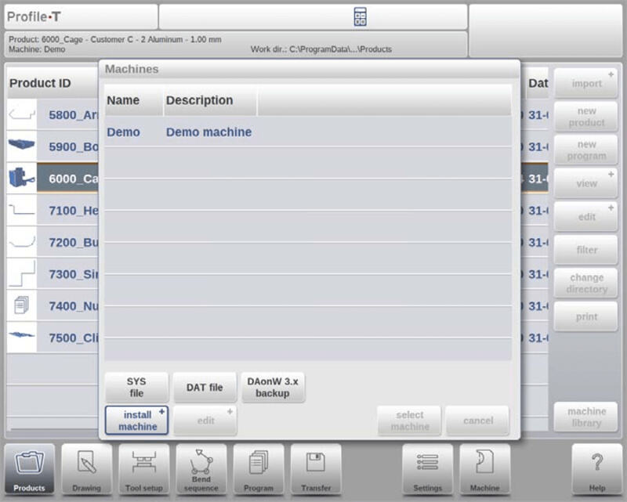Viewport: 627px width, 502px height.
Task: Click the DAonW 3.x backup button
Action: coord(272,387)
